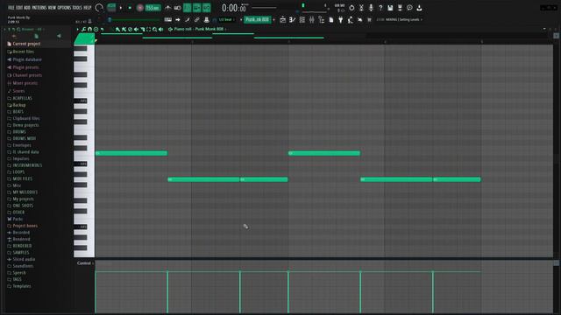Open the Mixer window icon
Viewport: 561px width, 315px height.
312,19
